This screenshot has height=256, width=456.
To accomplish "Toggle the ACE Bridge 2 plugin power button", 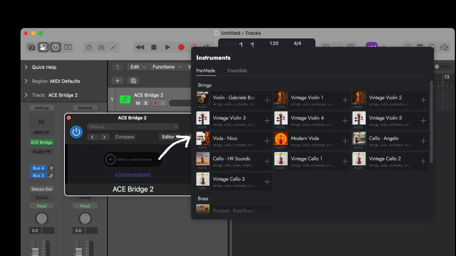I will (x=76, y=132).
